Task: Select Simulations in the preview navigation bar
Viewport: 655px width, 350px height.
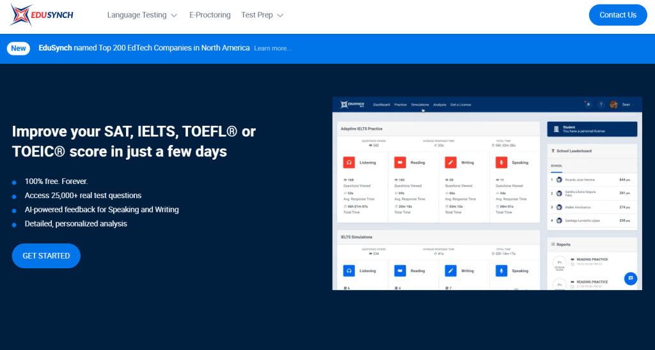Action: (x=420, y=105)
